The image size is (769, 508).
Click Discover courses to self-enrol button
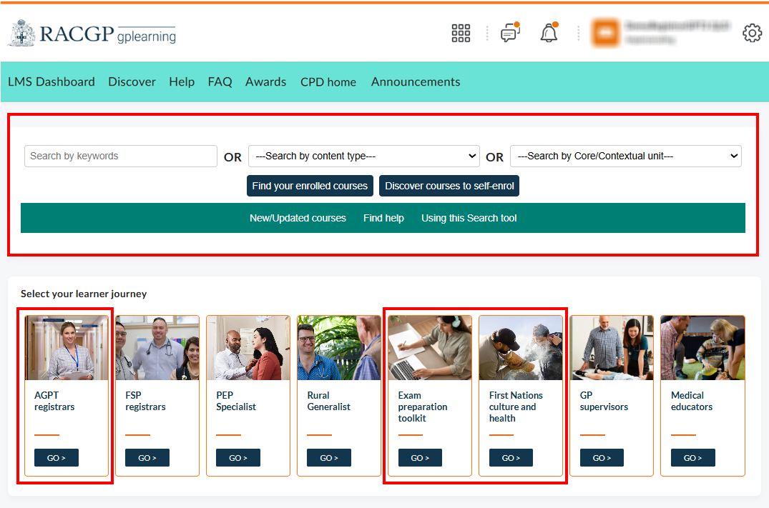[x=449, y=186]
